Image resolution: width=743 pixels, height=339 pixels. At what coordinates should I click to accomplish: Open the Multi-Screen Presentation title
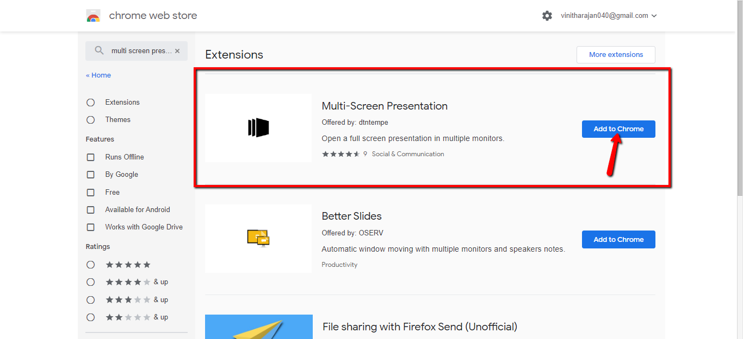click(385, 106)
